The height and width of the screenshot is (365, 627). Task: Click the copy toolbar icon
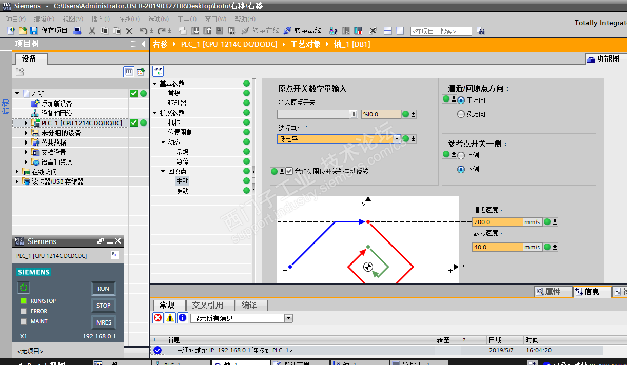click(104, 31)
